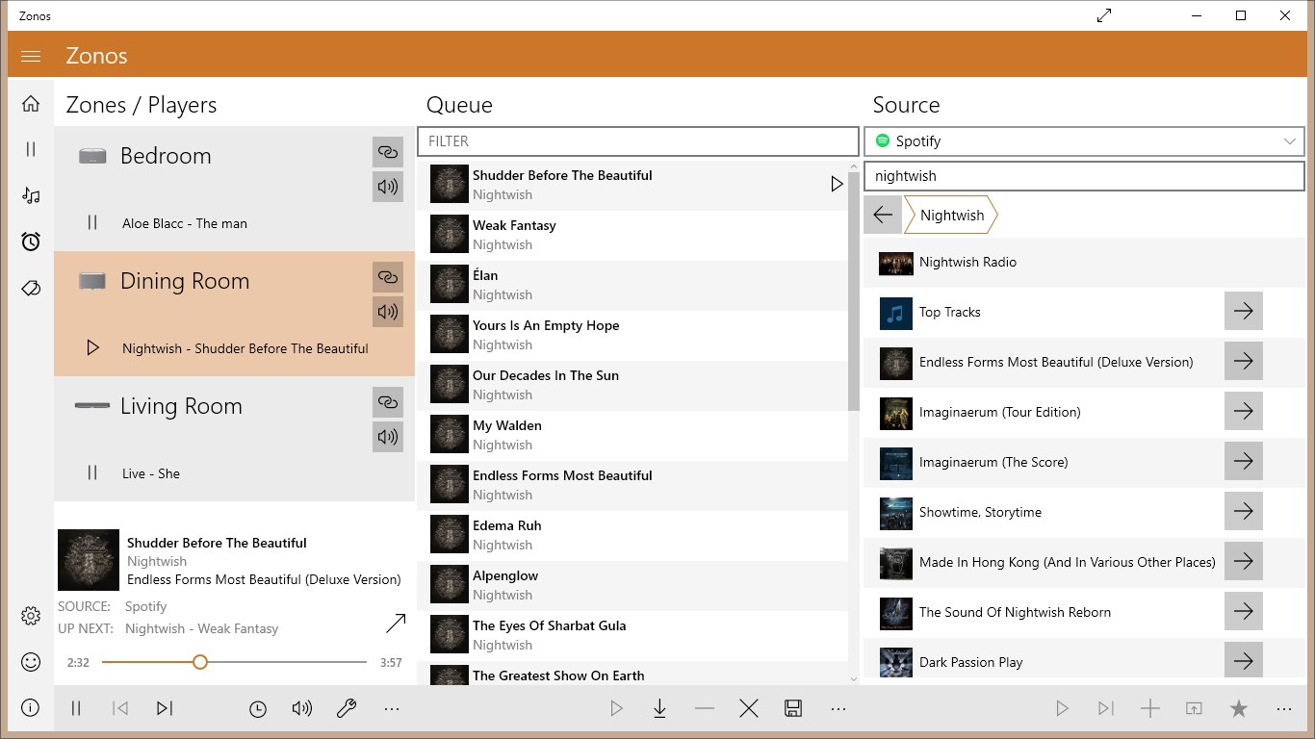Open the volume control for Living Room
This screenshot has width=1315, height=739.
click(x=388, y=437)
